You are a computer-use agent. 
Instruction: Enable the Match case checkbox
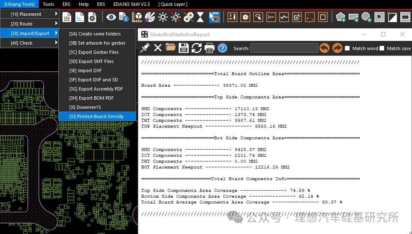382,48
